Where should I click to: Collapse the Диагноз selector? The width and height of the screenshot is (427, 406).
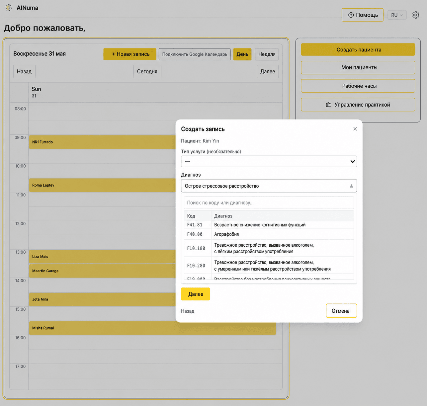269,186
